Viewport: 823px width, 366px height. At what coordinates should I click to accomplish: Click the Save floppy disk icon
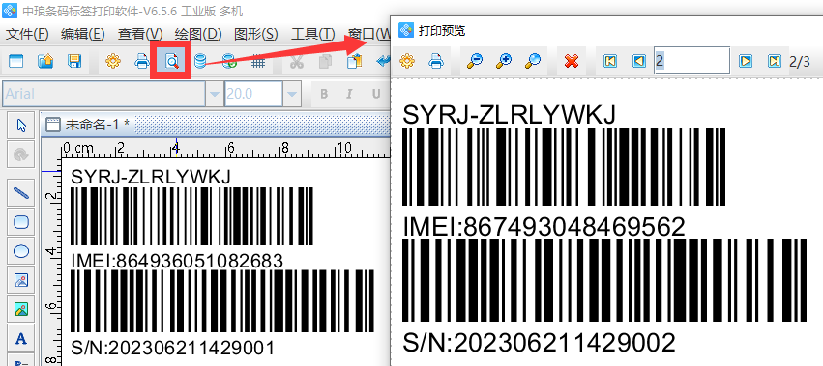click(74, 62)
